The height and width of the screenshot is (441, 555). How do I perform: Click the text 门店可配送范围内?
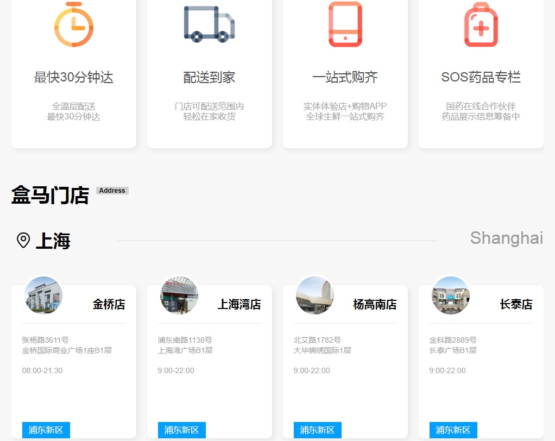point(209,106)
